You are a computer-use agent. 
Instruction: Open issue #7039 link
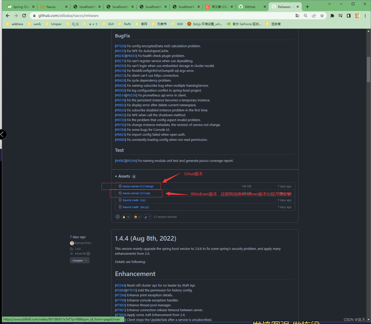(121, 46)
